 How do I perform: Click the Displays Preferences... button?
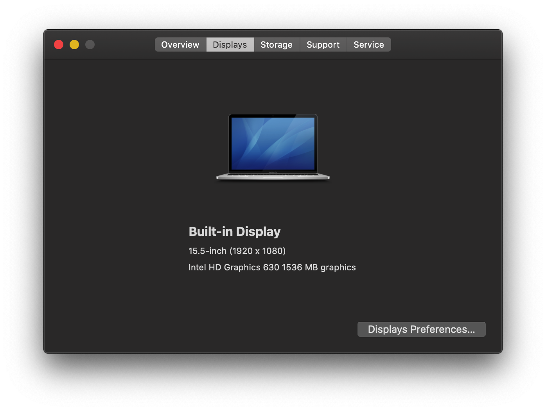tap(421, 329)
